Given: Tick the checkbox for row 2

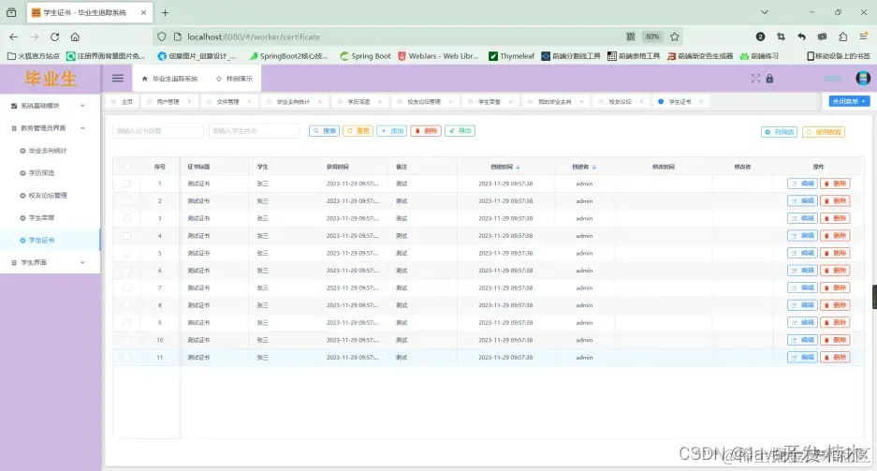Looking at the screenshot, I should (x=127, y=200).
